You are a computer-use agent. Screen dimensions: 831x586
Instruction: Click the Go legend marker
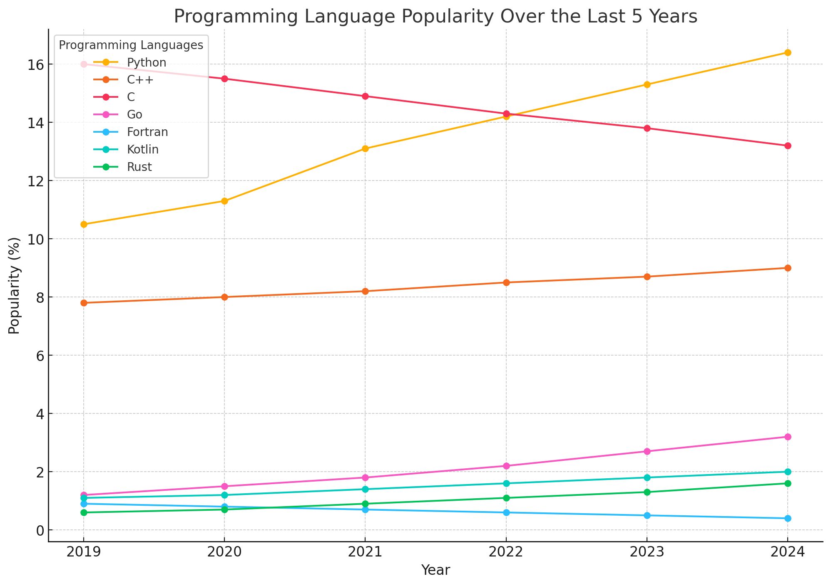tap(106, 114)
